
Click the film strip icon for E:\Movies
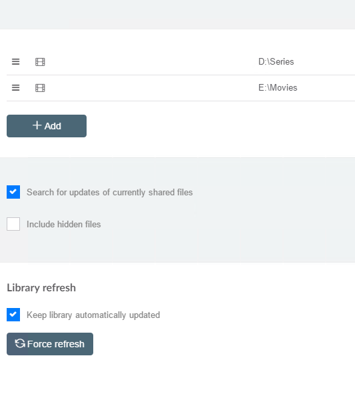(40, 88)
